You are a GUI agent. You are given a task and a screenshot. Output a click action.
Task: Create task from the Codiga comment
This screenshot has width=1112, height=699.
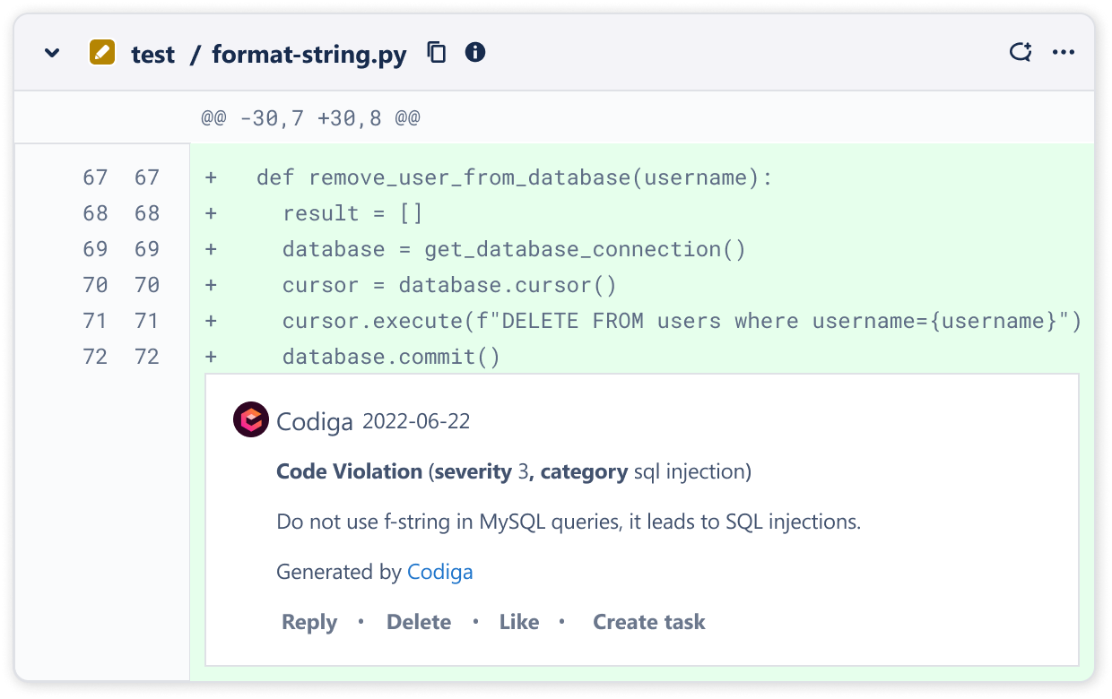[648, 622]
